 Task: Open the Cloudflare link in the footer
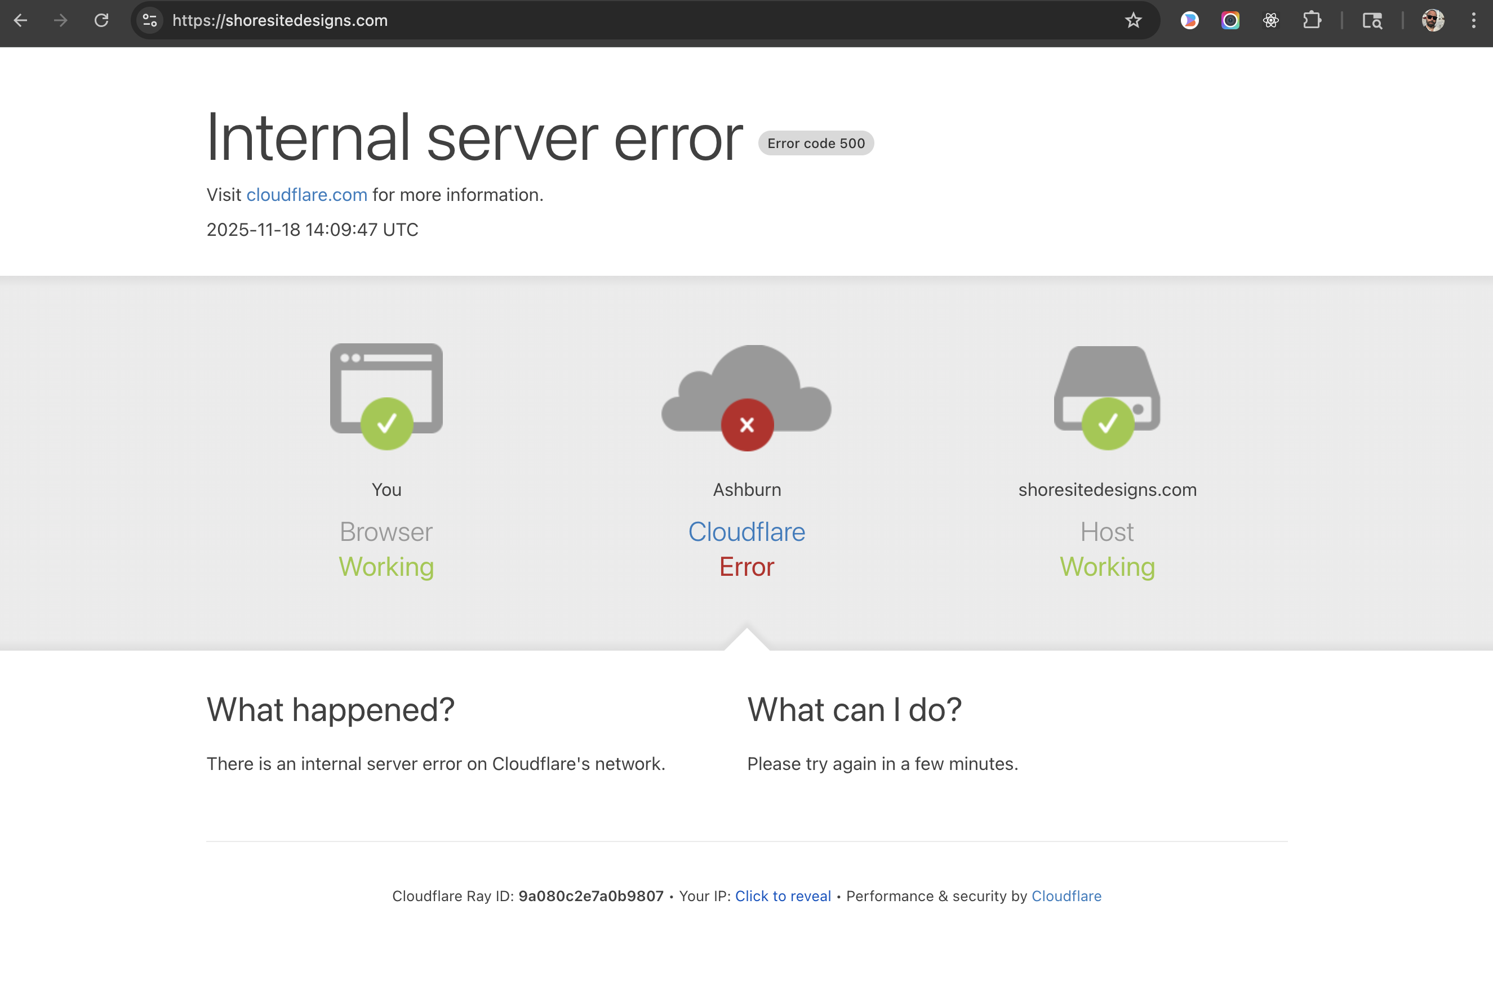click(x=1066, y=896)
